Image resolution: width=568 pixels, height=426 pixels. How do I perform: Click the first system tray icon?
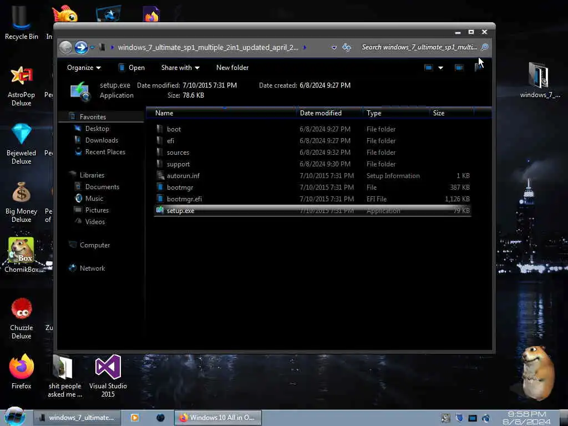pyautogui.click(x=445, y=418)
